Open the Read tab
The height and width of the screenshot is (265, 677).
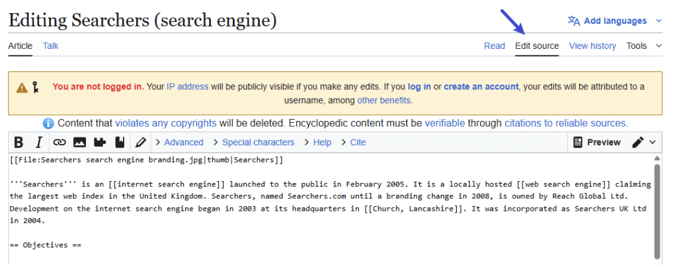coord(495,46)
